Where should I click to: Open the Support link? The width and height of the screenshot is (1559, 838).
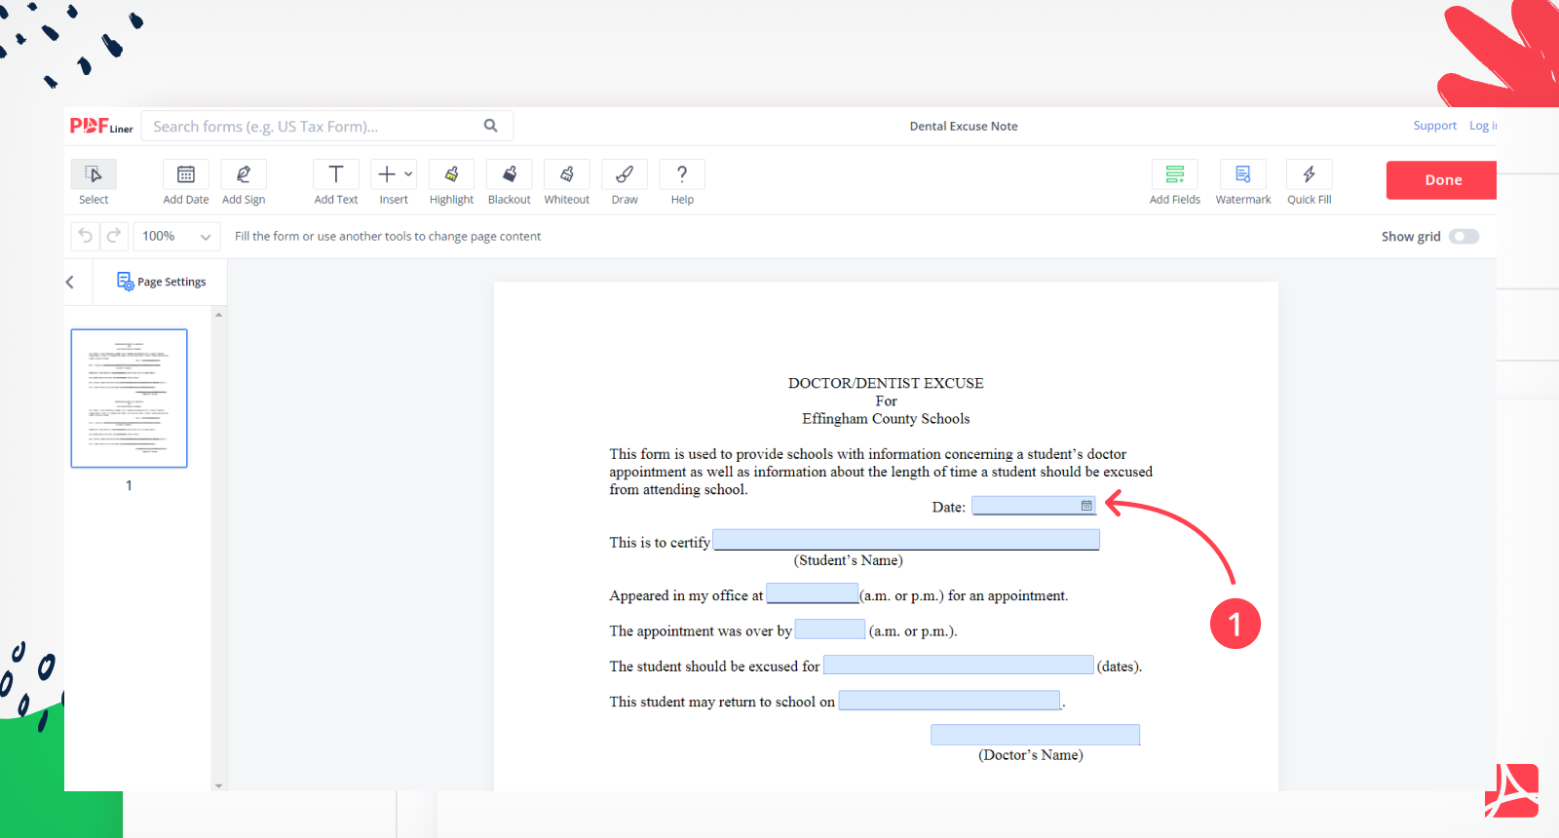1434,126
